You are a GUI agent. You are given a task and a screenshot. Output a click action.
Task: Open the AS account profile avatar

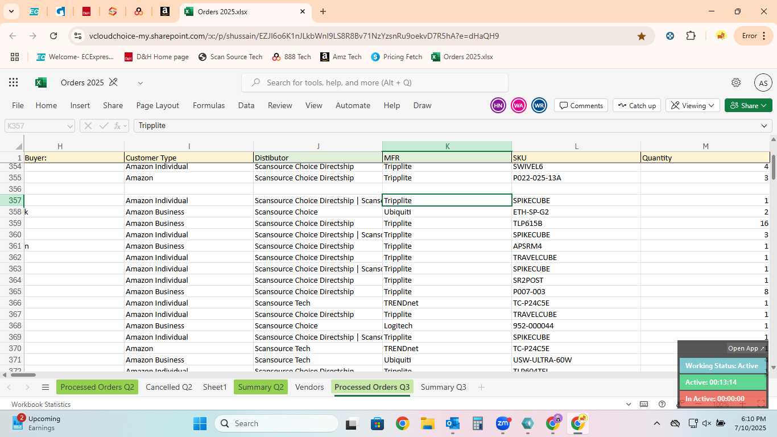point(763,83)
